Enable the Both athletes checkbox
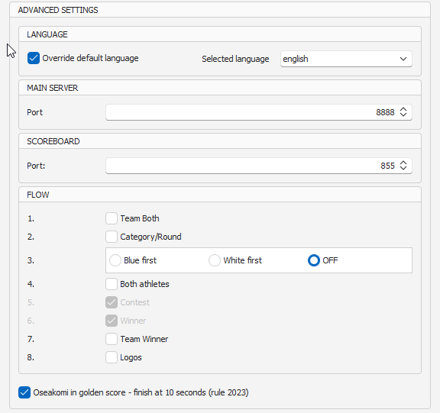This screenshot has height=413, width=440. tap(112, 284)
